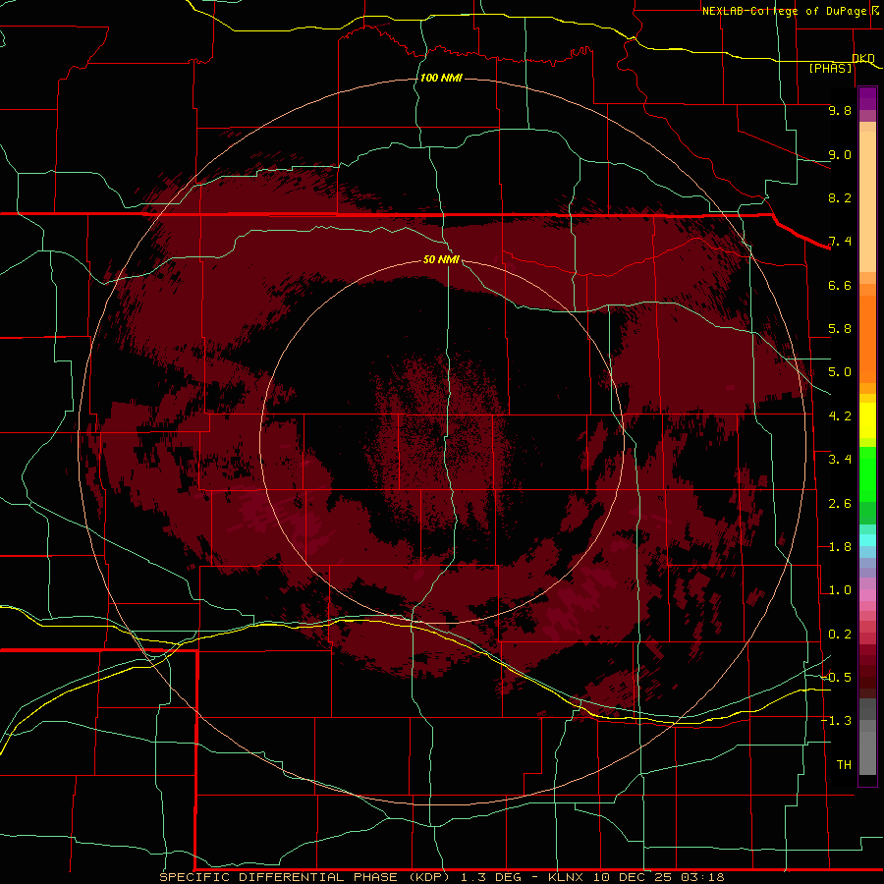Click the TH label on the color scale
The height and width of the screenshot is (884, 884).
[844, 765]
